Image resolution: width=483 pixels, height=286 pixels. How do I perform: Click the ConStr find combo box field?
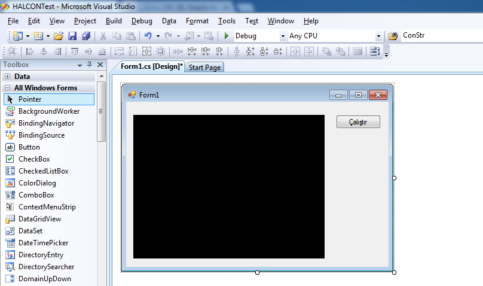point(442,35)
